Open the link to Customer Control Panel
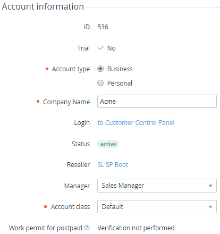This screenshot has height=234, width=220. tap(136, 123)
